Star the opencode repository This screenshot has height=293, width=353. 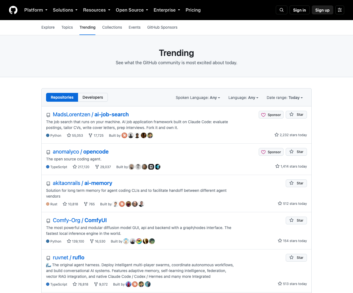pyautogui.click(x=296, y=152)
